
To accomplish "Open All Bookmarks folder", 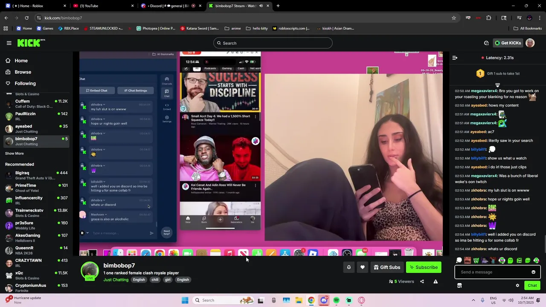I will [528, 29].
